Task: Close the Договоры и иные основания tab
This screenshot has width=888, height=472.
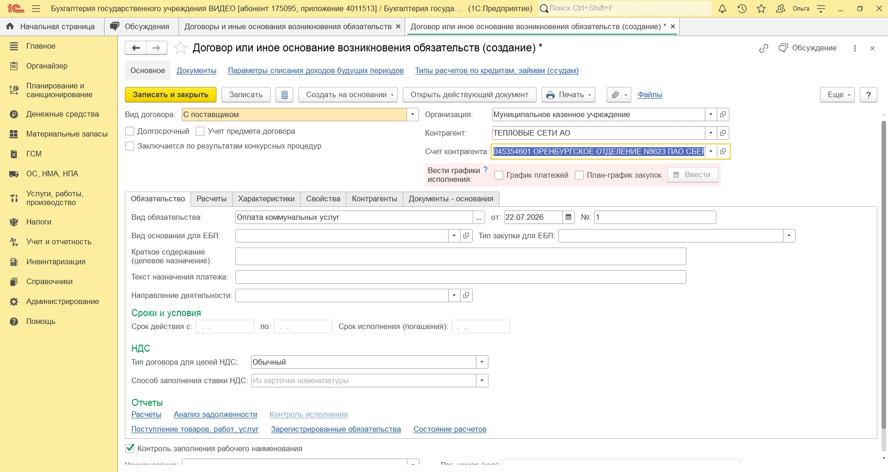Action: point(398,26)
